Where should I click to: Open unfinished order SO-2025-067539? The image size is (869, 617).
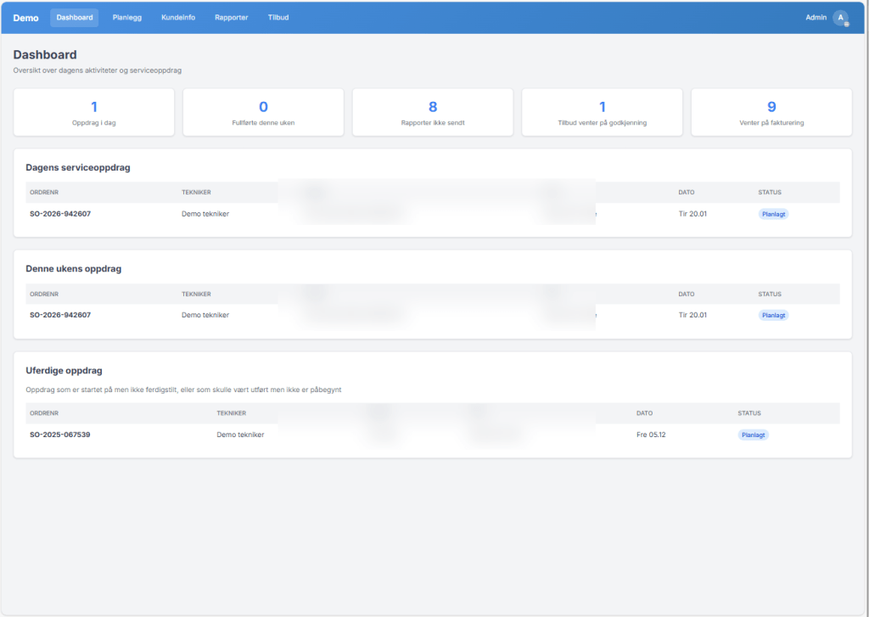coord(60,435)
